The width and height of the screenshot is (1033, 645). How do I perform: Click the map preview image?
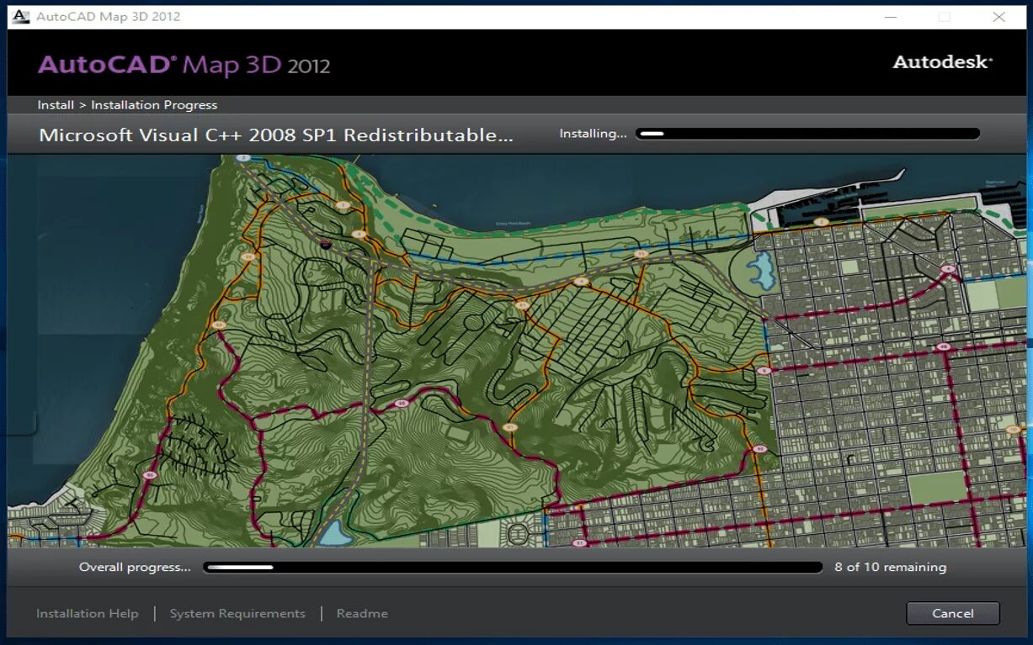[x=517, y=351]
